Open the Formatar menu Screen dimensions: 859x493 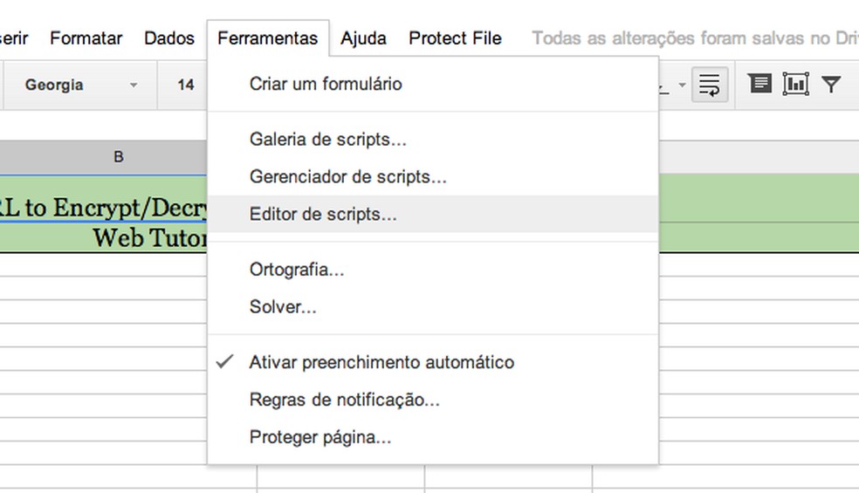(86, 38)
